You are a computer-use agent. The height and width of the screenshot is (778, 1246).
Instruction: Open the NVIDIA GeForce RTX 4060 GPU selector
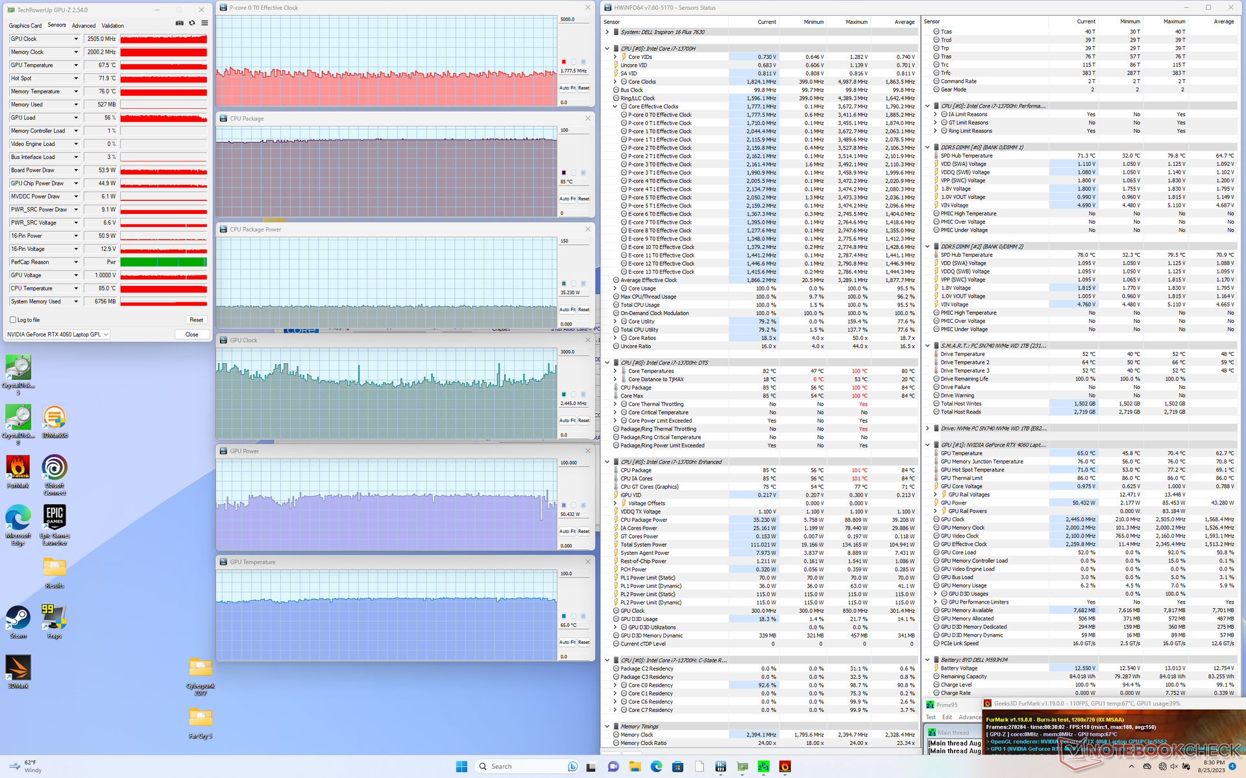[x=58, y=335]
